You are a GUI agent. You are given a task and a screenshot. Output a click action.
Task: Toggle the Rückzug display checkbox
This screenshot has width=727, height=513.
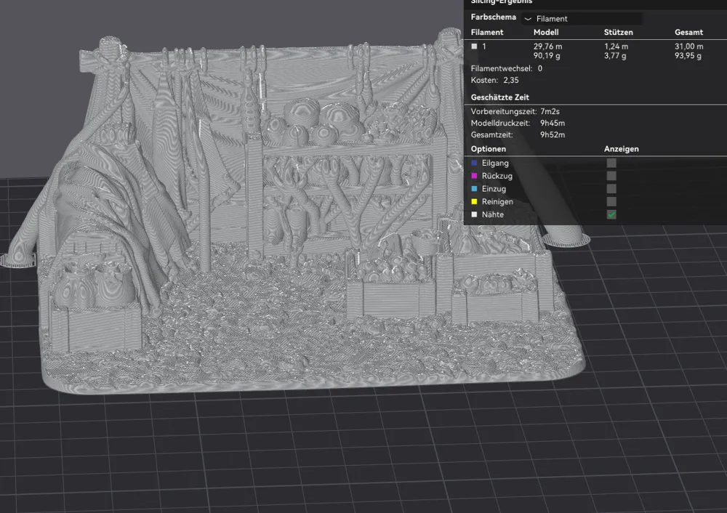point(611,176)
